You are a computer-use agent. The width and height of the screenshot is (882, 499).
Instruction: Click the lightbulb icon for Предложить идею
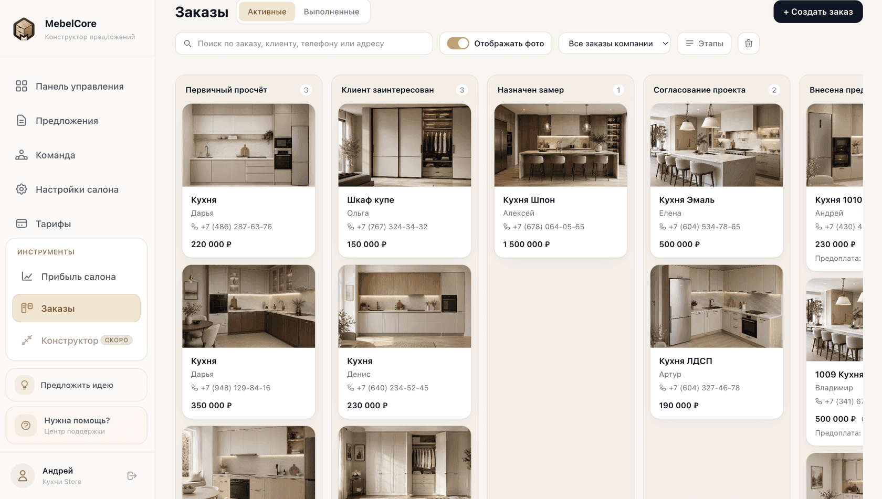25,385
